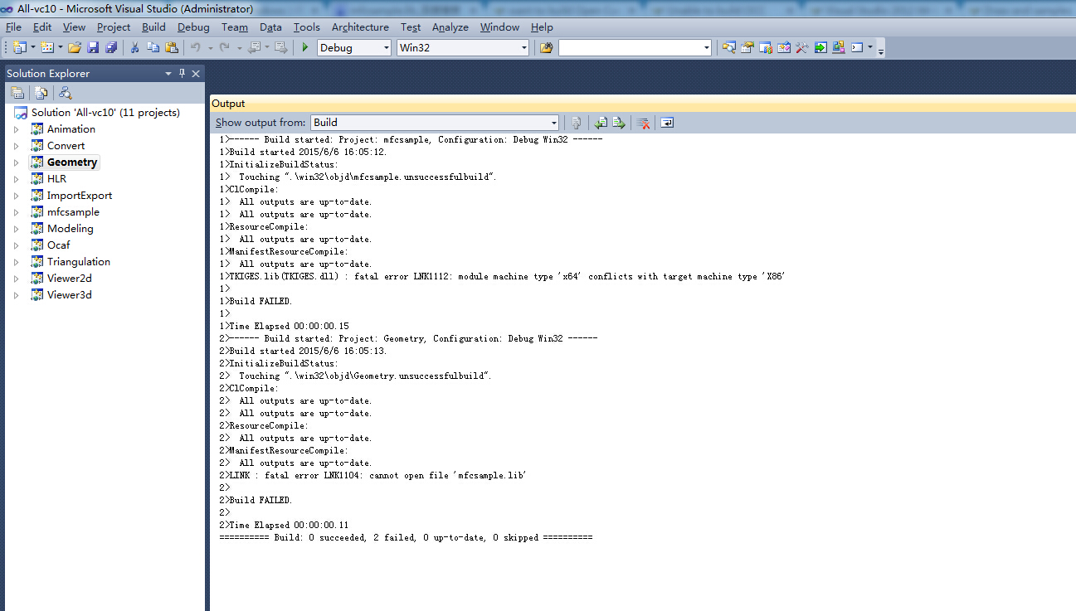Click the Save All toolbar icon

(111, 48)
